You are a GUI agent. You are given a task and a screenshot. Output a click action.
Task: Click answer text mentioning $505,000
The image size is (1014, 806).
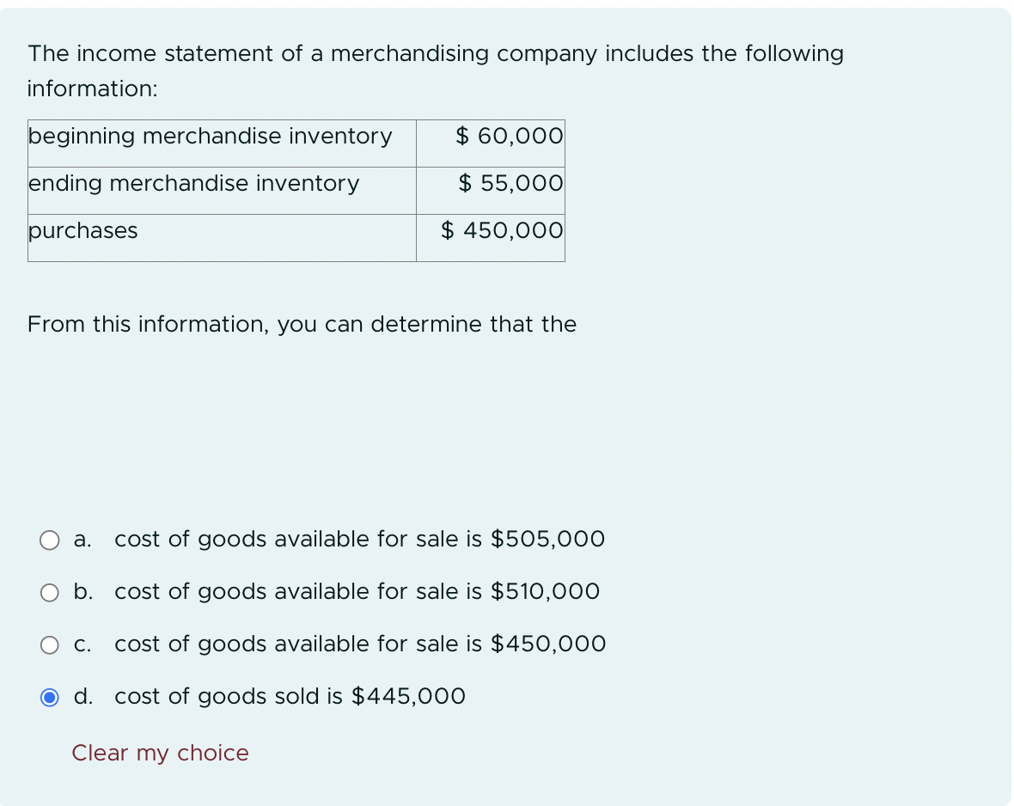(x=359, y=539)
